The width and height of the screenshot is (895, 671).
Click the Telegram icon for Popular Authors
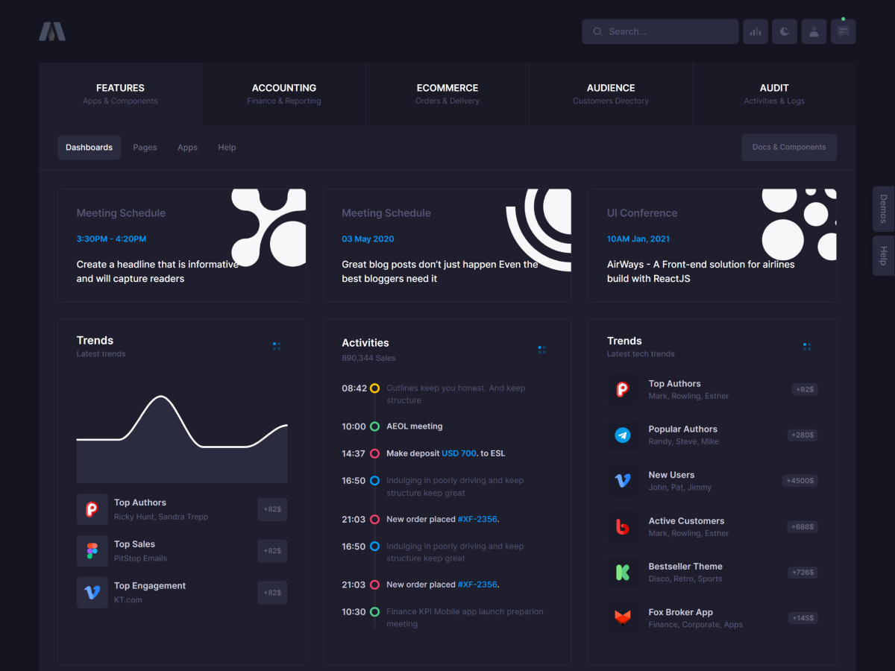pyautogui.click(x=622, y=435)
